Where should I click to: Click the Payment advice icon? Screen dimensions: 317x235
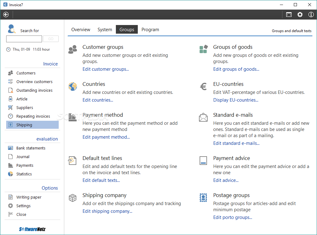click(203, 161)
